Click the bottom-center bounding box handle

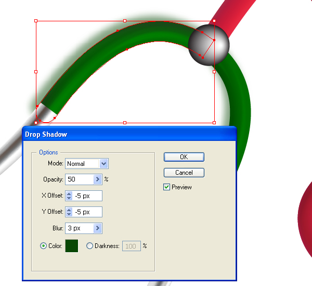click(x=125, y=123)
